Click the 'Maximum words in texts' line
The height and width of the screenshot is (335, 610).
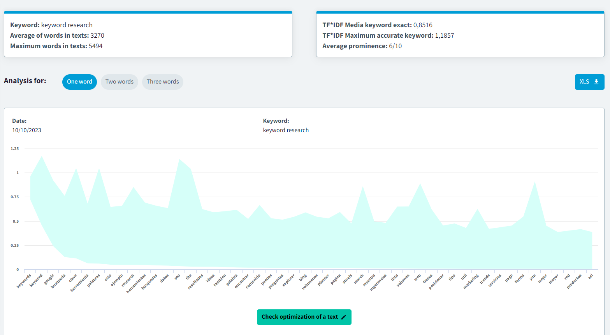click(56, 46)
